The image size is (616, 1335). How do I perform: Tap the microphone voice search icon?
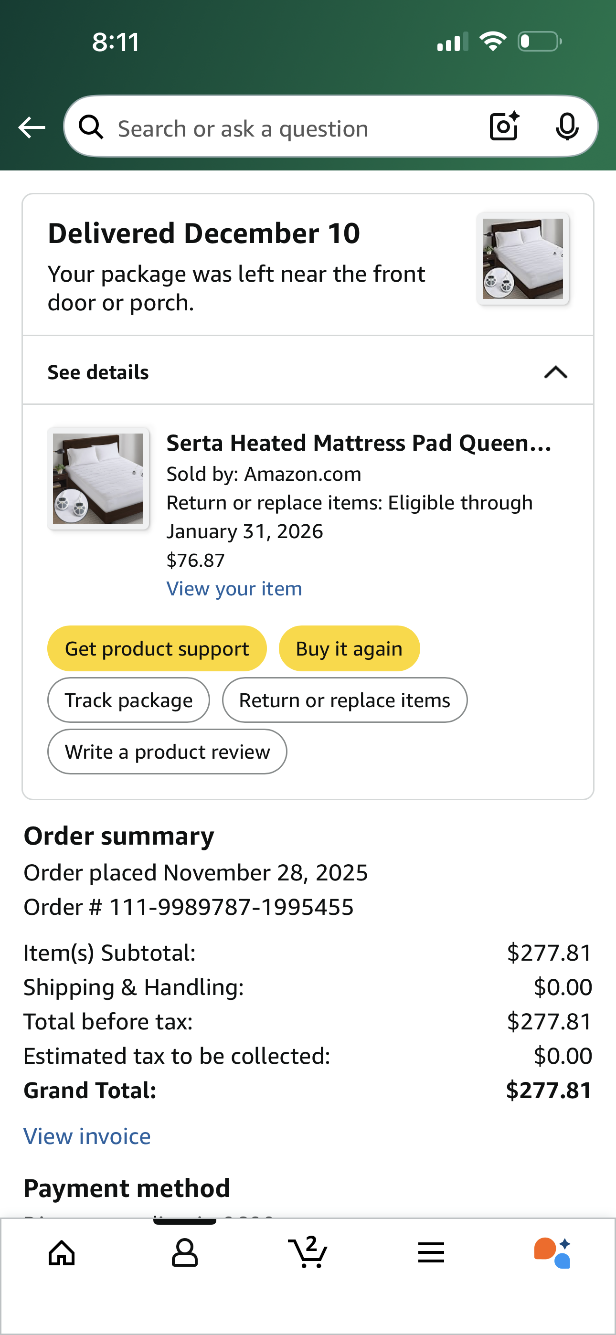point(567,127)
